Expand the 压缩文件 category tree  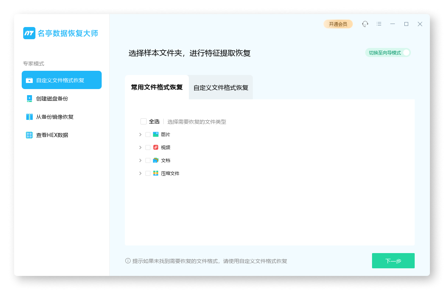(x=140, y=173)
